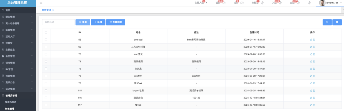Click the edit icon for bryant专用 role
344x111 pixels.
[x=311, y=90]
